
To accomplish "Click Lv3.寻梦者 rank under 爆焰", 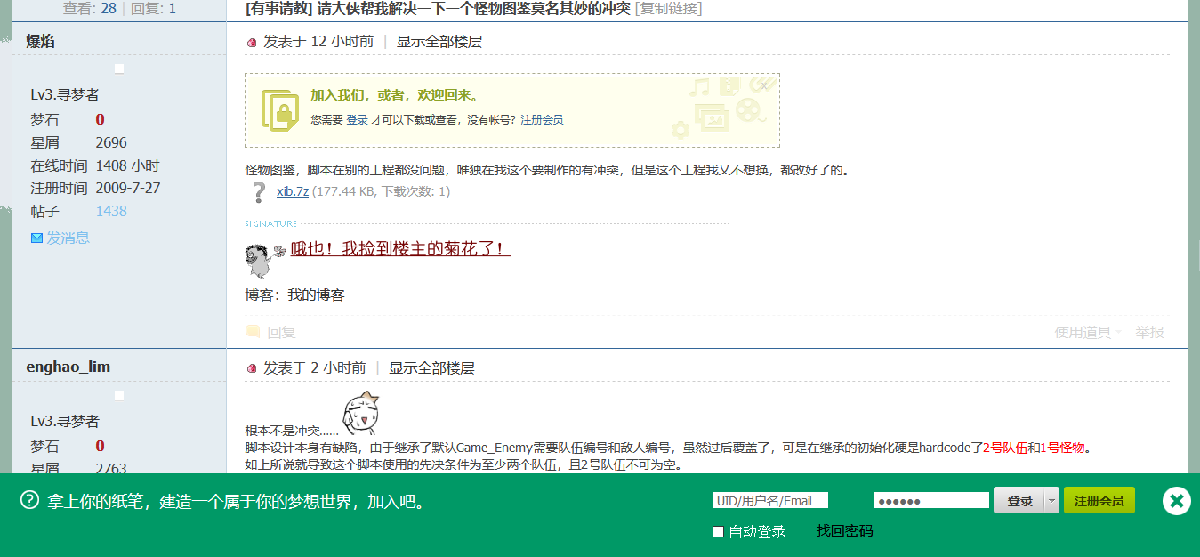I will coord(65,94).
